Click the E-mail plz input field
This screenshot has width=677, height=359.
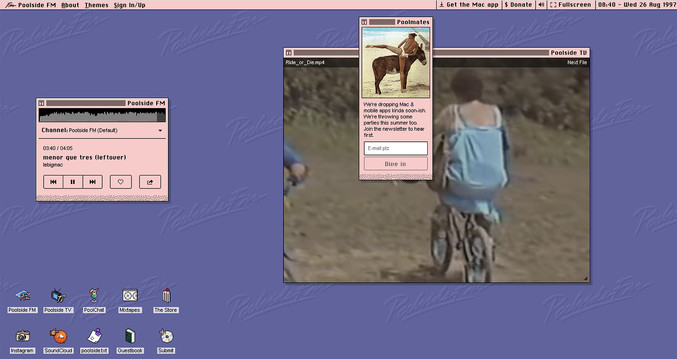point(396,148)
